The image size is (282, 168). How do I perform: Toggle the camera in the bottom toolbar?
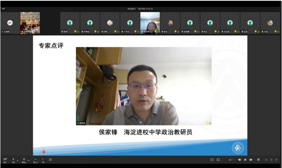tap(24, 160)
